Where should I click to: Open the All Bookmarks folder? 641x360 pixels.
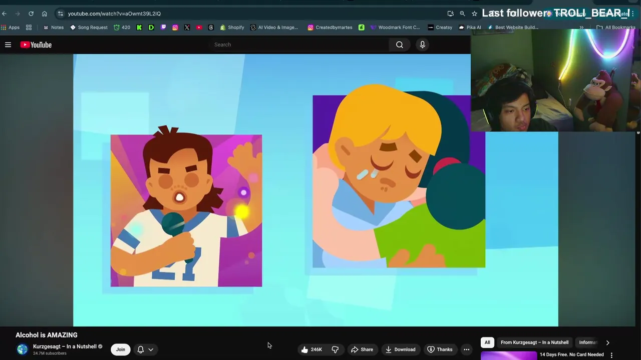point(615,27)
